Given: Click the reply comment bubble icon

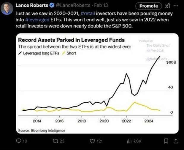Looking at the screenshot, I should (18, 141).
